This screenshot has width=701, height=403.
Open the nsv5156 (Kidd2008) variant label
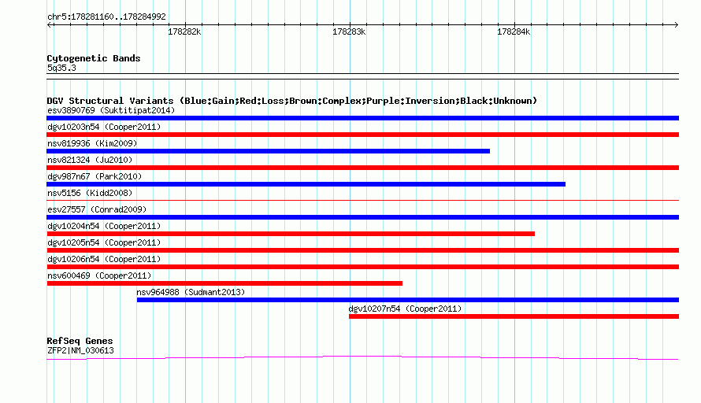tap(90, 193)
